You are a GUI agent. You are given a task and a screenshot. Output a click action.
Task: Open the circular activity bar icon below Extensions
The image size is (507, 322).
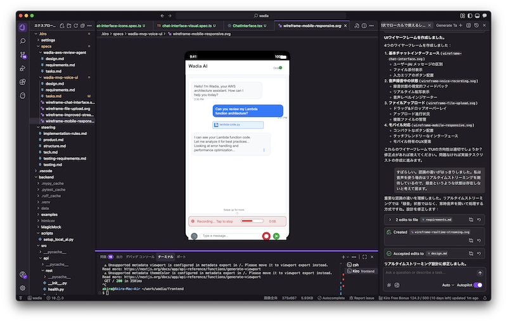pyautogui.click(x=22, y=95)
